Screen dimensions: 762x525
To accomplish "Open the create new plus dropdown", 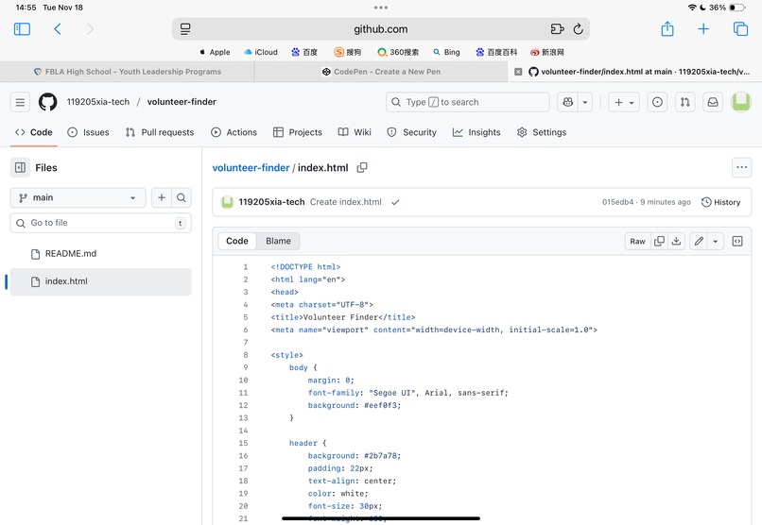I will pos(624,102).
